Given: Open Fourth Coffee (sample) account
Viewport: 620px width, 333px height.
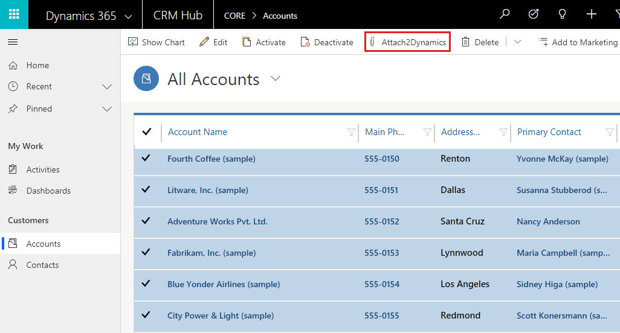Looking at the screenshot, I should coord(212,159).
